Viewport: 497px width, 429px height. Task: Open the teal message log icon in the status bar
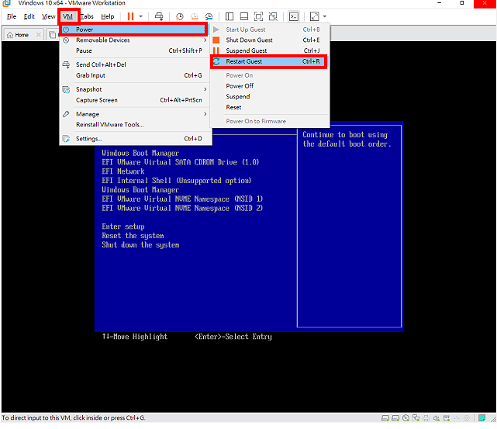click(482, 418)
